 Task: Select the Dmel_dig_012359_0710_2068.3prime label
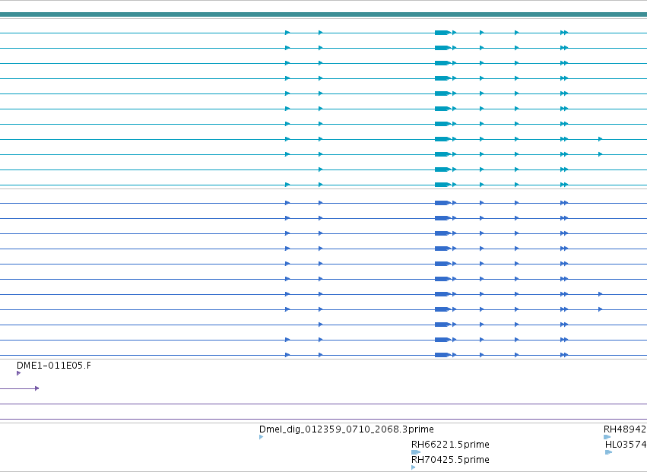(x=347, y=429)
